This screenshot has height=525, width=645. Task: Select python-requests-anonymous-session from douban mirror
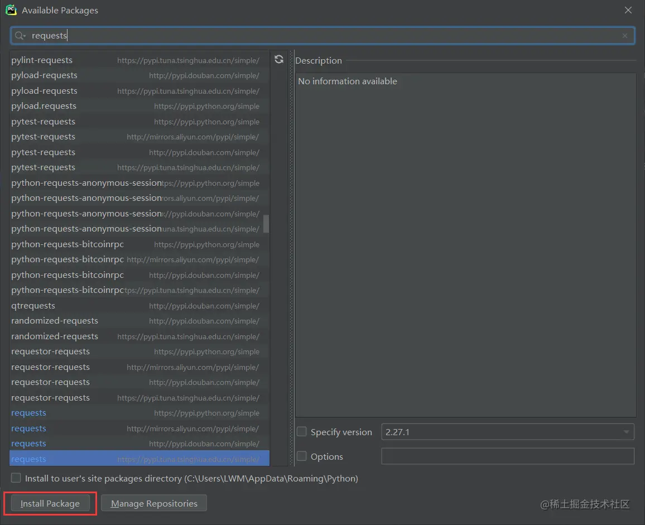(139, 214)
